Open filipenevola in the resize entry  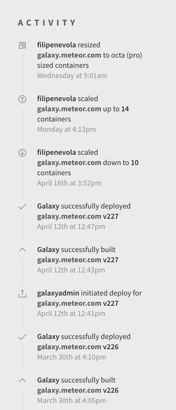[57, 45]
